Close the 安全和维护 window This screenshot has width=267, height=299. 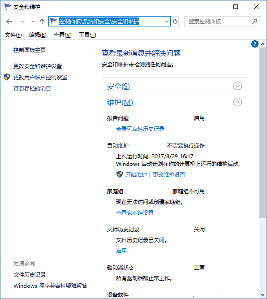pyautogui.click(x=256, y=7)
